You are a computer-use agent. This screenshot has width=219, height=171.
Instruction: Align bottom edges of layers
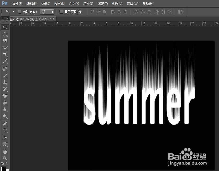[105, 12]
